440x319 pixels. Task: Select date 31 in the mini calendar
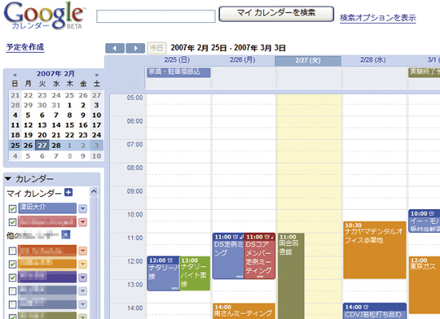click(56, 105)
